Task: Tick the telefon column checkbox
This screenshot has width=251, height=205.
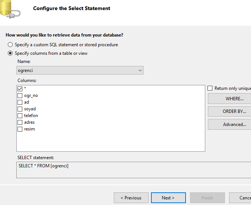Action: coord(20,116)
